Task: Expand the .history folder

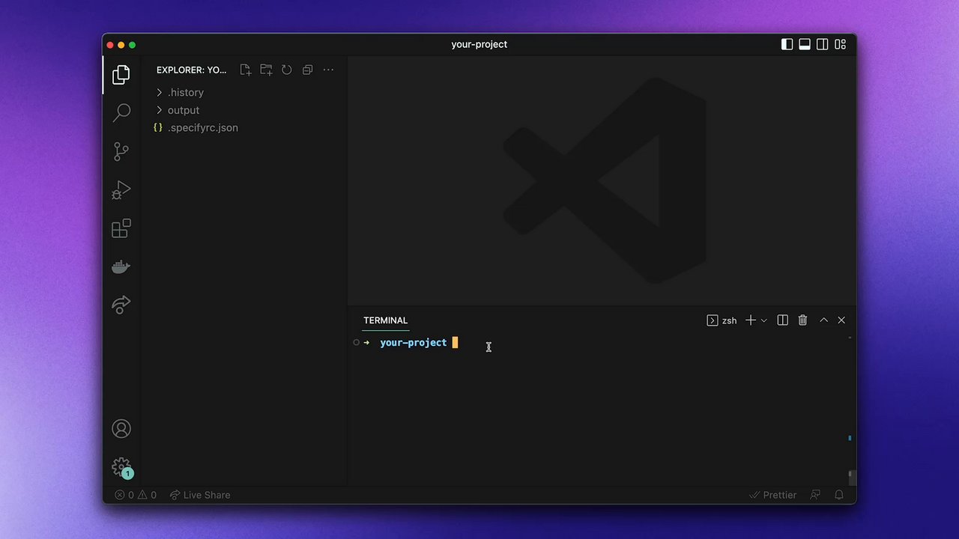Action: (x=243, y=92)
